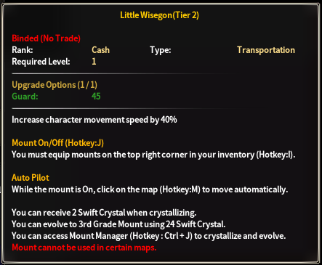Screen dimensions: 322x265
Task: Click the red mount cannot be used warning
Action: [x=84, y=248]
